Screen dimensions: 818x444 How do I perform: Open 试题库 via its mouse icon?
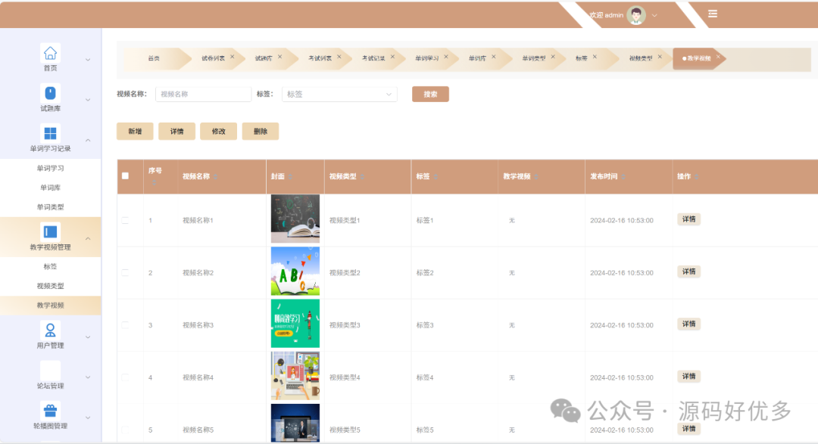tap(50, 93)
